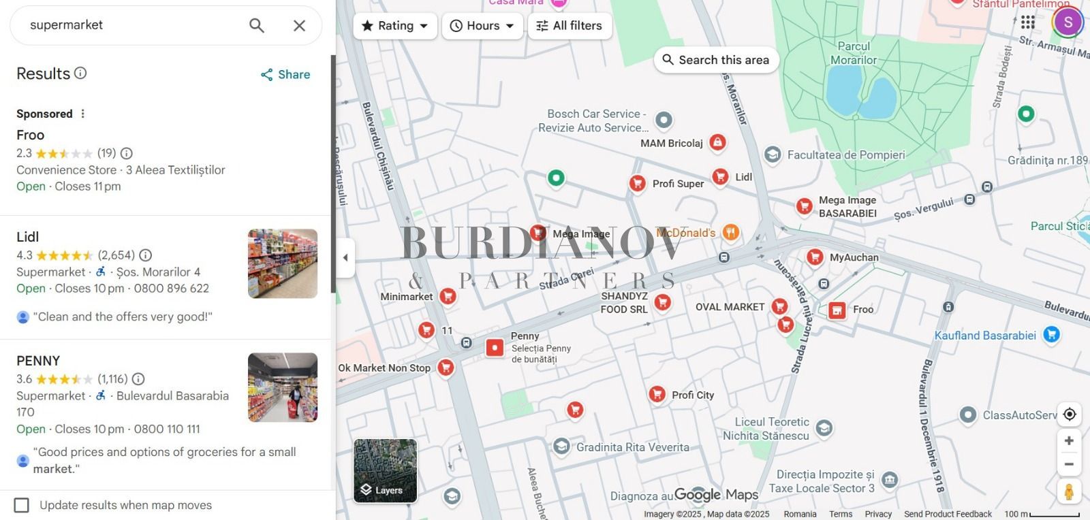Open the Terms link

pyautogui.click(x=841, y=514)
